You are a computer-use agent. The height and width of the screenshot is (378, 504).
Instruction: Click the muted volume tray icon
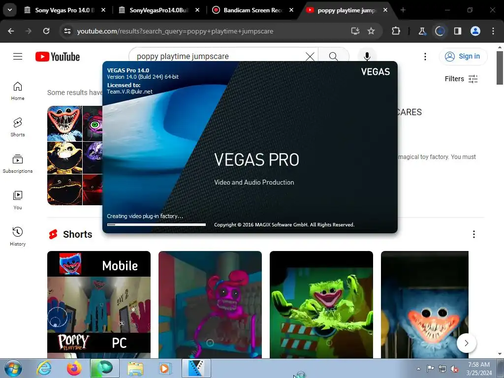(454, 369)
